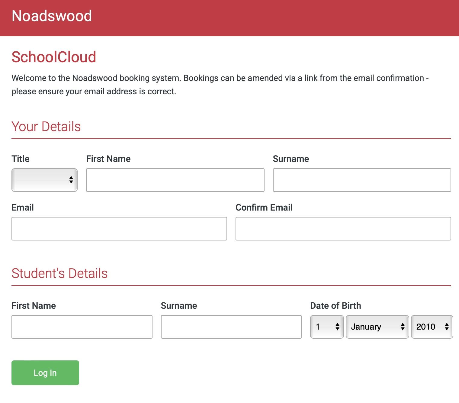Click the Date of Birth label

[x=335, y=306]
